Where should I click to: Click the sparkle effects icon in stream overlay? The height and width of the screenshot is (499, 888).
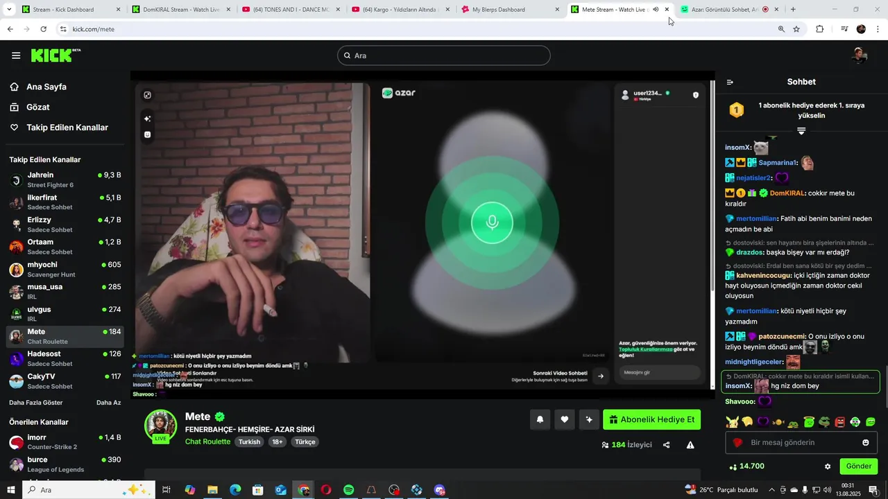tap(147, 119)
